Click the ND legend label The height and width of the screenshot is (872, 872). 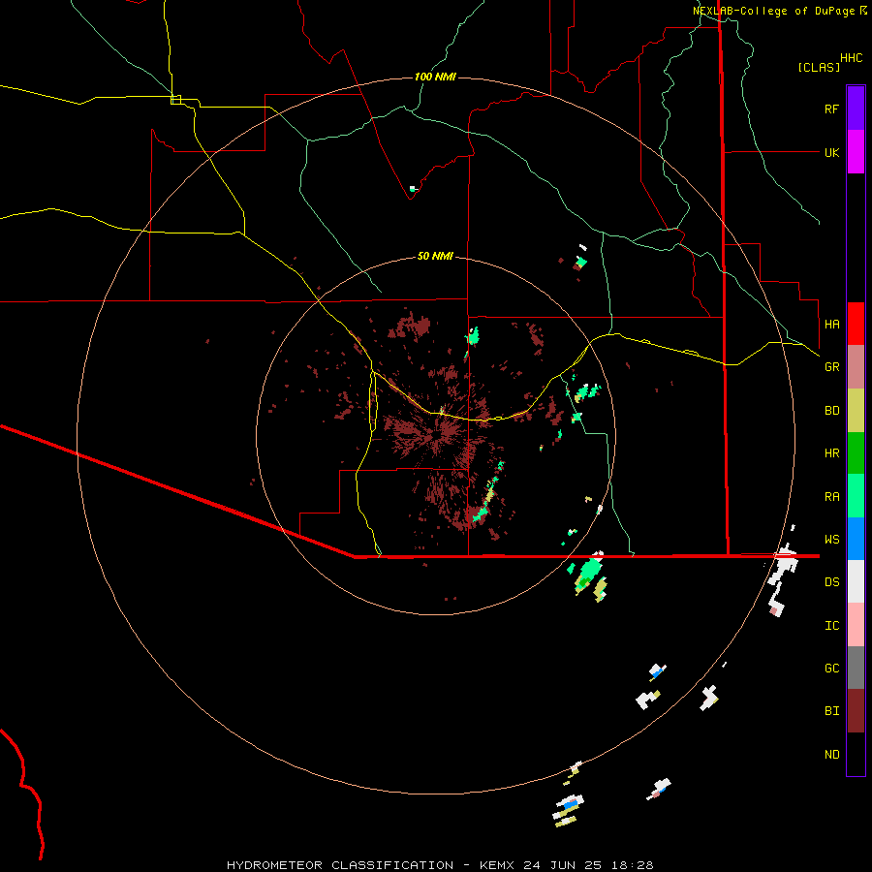click(831, 755)
